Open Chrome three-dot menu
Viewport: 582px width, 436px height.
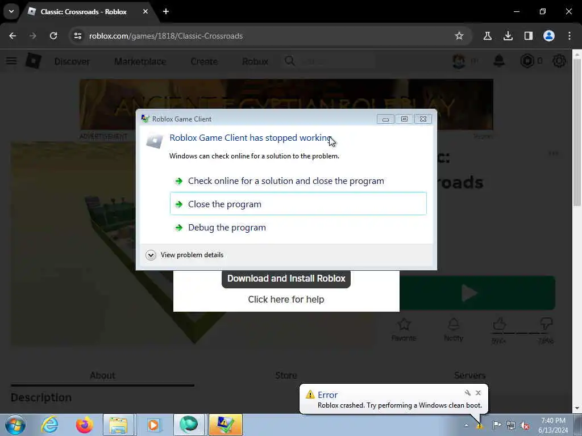coord(569,36)
